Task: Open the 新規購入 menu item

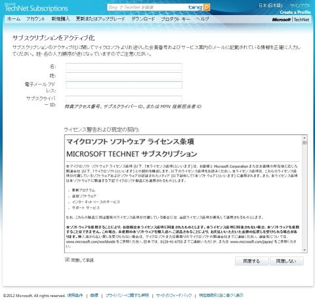Action: (x=60, y=19)
